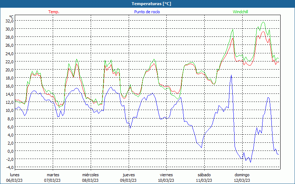Click the 09/03/23 date label
The image size is (295, 184).
pos(128,180)
